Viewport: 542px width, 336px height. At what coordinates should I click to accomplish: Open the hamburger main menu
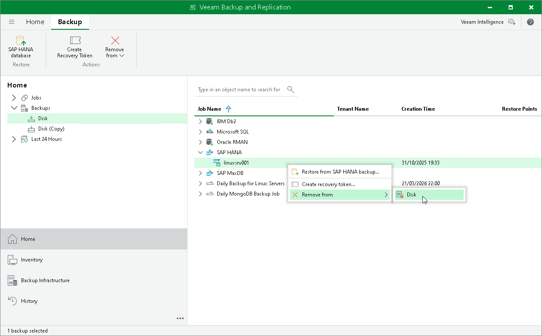click(x=12, y=22)
